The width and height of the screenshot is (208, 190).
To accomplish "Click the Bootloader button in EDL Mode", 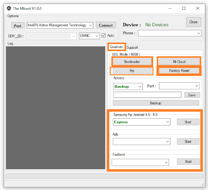I will 132,62.
